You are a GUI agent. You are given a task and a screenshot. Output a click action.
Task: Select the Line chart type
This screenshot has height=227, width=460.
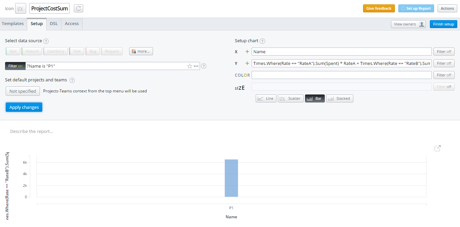(x=266, y=98)
